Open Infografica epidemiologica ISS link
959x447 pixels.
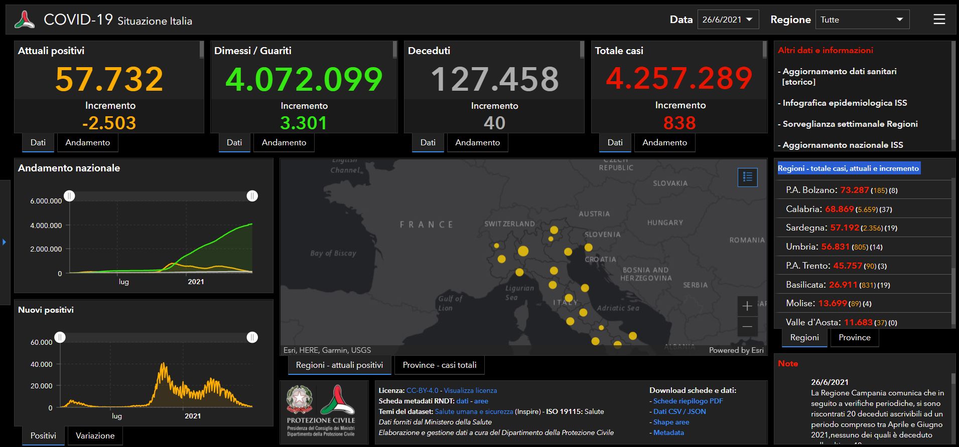845,103
